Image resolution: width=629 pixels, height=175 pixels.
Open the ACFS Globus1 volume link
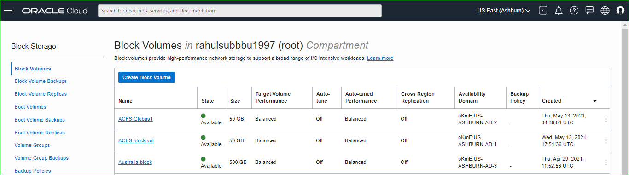pos(135,119)
